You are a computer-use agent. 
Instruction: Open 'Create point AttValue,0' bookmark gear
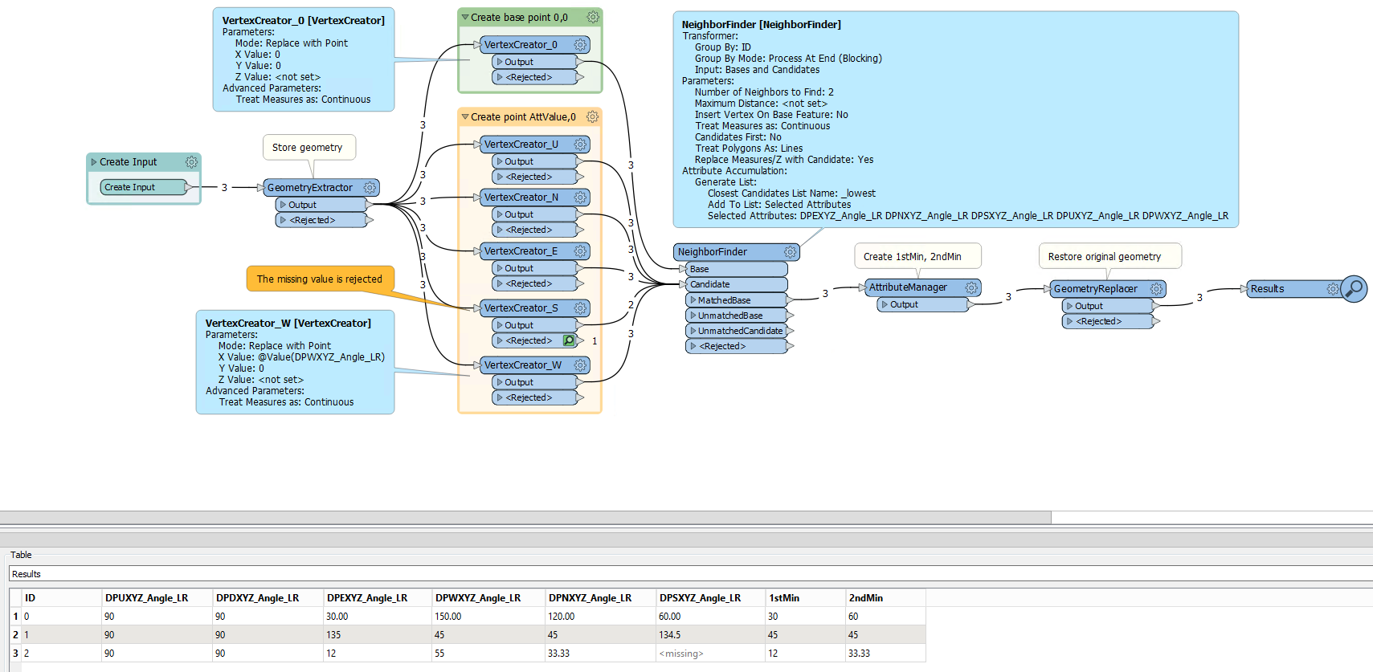pos(592,117)
